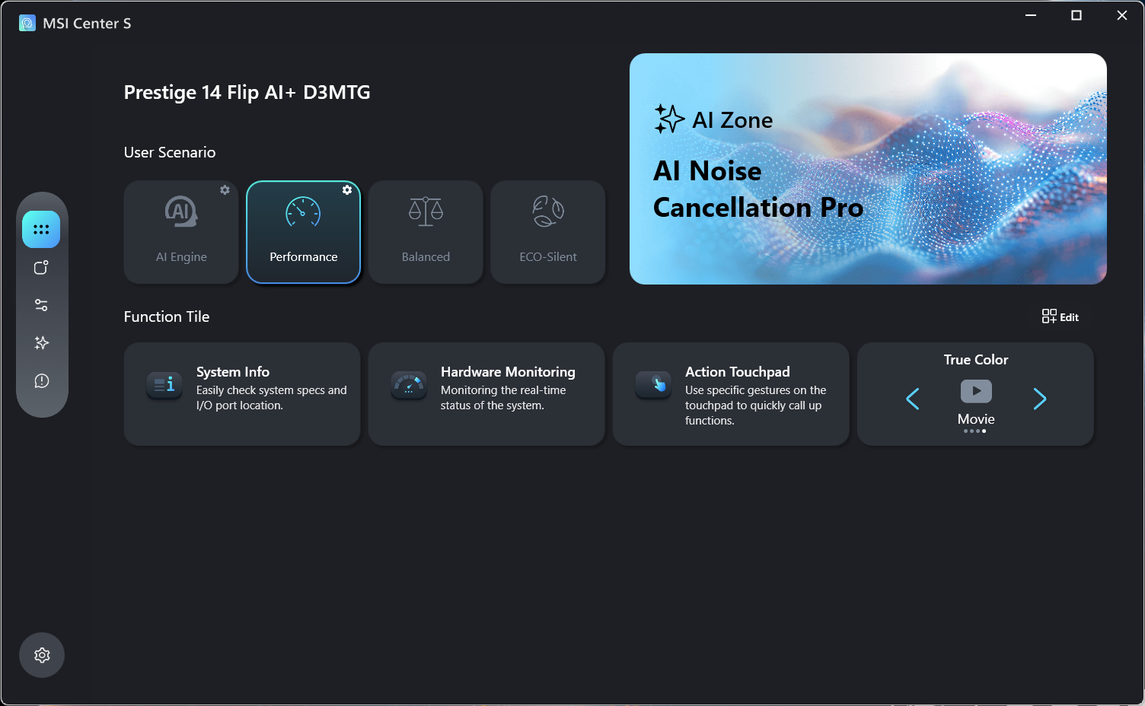Screen dimensions: 1145x706
Task: Switch to the ECO-Silent user scenario
Action: (x=548, y=233)
